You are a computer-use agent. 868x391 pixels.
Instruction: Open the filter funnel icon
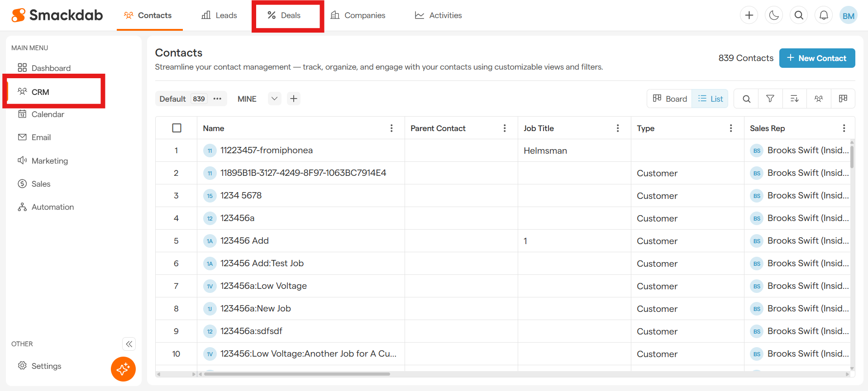[770, 99]
